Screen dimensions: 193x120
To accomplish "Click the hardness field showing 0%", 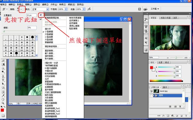I will 32,28.
